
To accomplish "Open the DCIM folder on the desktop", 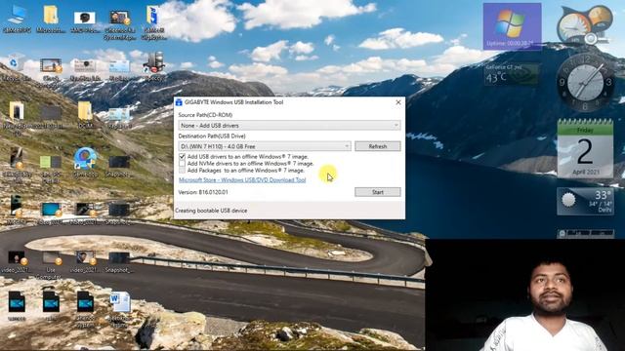I will click(85, 115).
